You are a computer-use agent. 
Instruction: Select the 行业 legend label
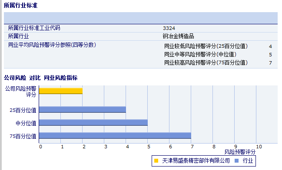(x=248, y=160)
